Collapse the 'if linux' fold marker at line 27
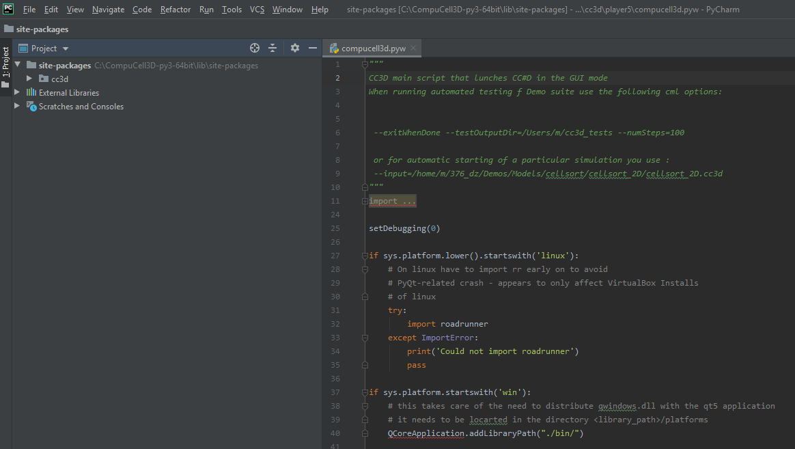 365,256
